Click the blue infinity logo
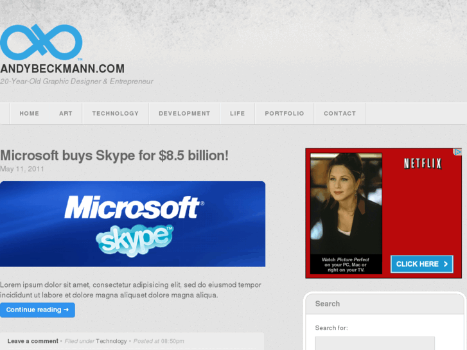 coord(41,42)
